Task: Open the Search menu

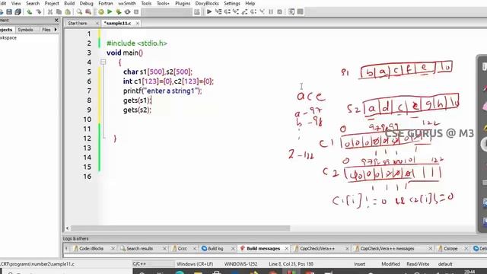Action: tap(33, 3)
